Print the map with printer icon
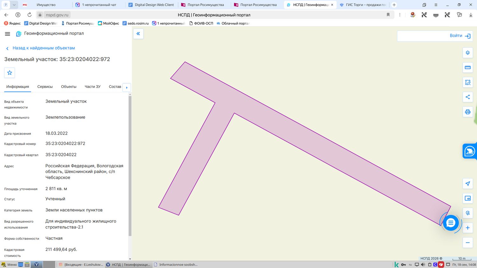 pyautogui.click(x=467, y=112)
